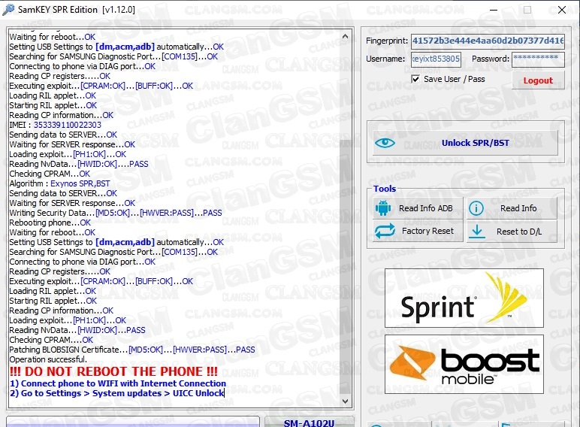Image resolution: width=580 pixels, height=427 pixels.
Task: Click the progress bar at window bottom
Action: pos(133,422)
